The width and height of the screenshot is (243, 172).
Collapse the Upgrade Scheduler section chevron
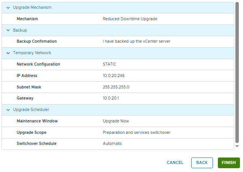point(8,110)
